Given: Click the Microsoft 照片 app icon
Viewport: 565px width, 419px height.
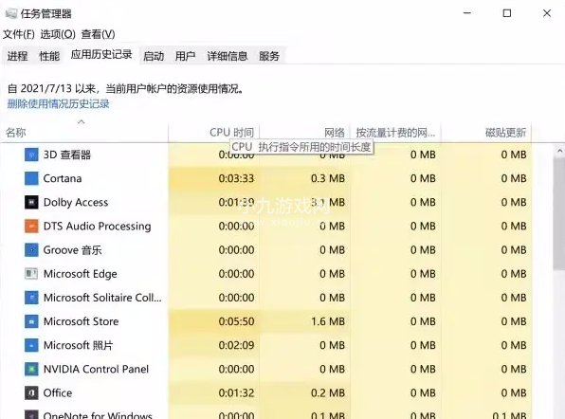Looking at the screenshot, I should pyautogui.click(x=31, y=345).
